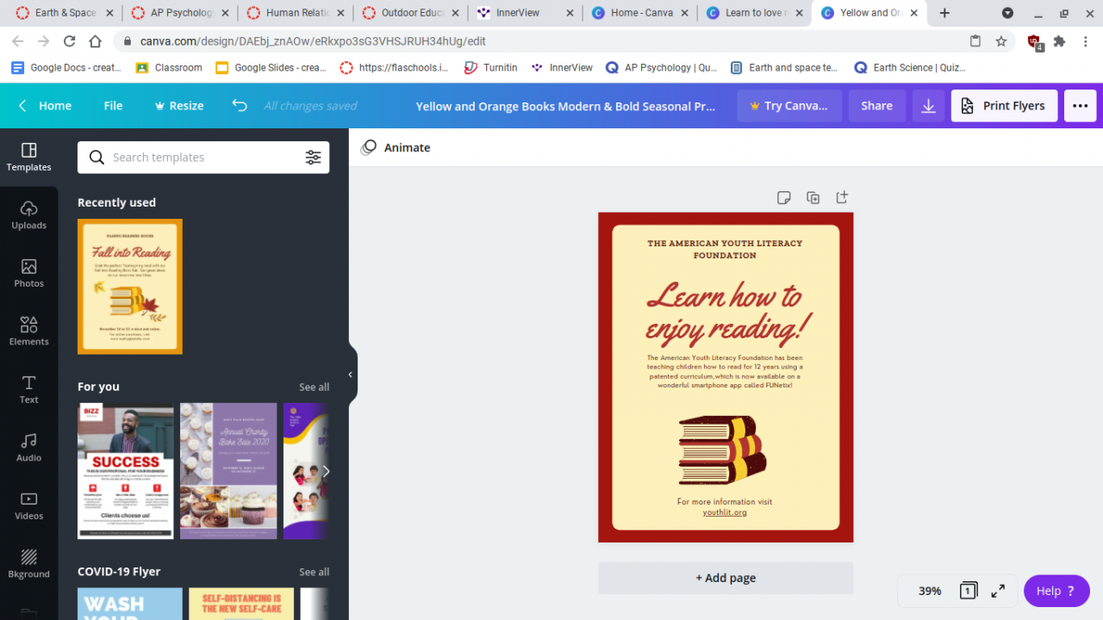The width and height of the screenshot is (1103, 620).
Task: Open the Templates sidebar panel
Action: (28, 158)
